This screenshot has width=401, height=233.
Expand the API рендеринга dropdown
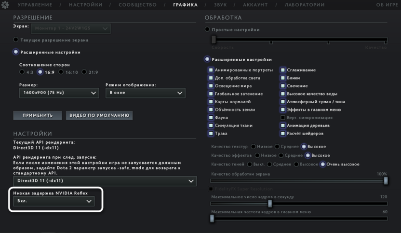[105, 181]
